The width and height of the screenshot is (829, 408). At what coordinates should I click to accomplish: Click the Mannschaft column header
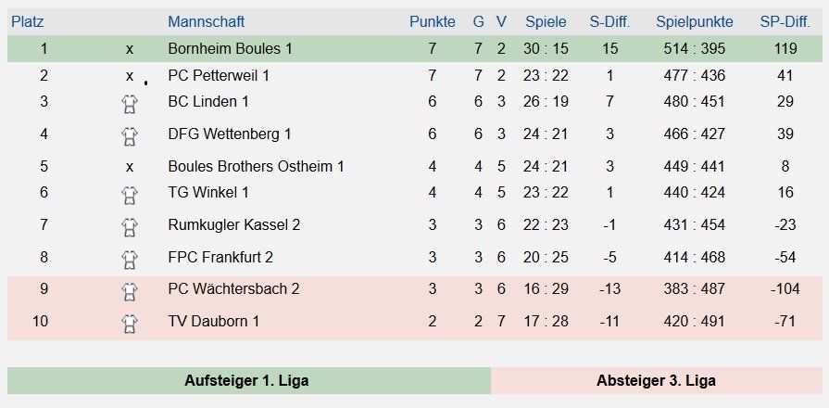coord(207,21)
